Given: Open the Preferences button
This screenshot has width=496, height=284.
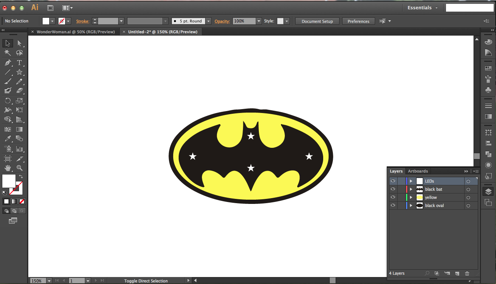Looking at the screenshot, I should point(358,21).
